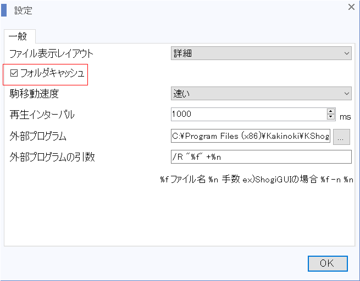Click the ms unit text
The height and width of the screenshot is (281, 360).
tap(345, 117)
